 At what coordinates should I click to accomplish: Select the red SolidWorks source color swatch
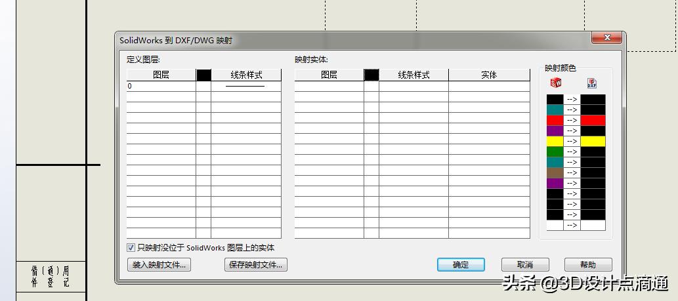(x=555, y=121)
